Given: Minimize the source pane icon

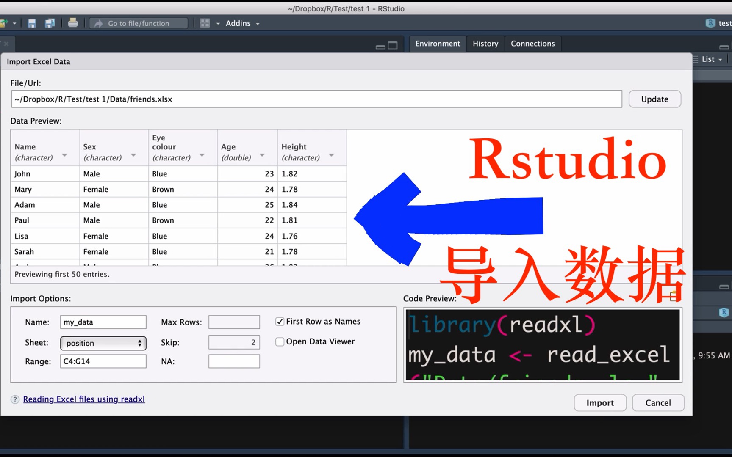Looking at the screenshot, I should (x=380, y=47).
